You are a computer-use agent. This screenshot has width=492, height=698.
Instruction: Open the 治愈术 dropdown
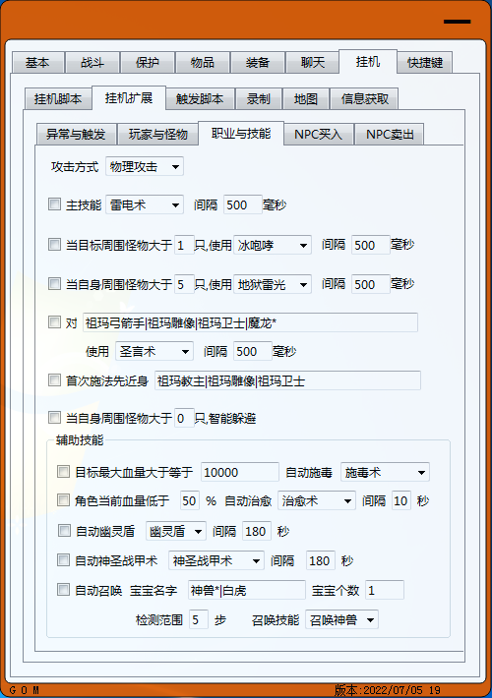[317, 500]
